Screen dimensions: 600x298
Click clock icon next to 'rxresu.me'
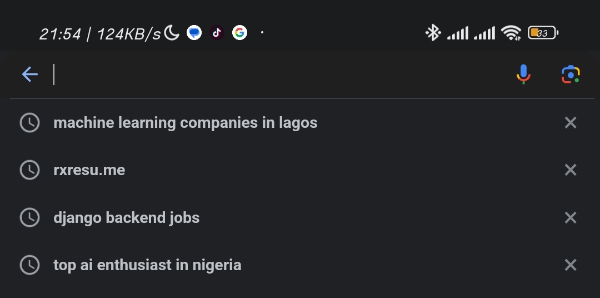click(x=29, y=170)
